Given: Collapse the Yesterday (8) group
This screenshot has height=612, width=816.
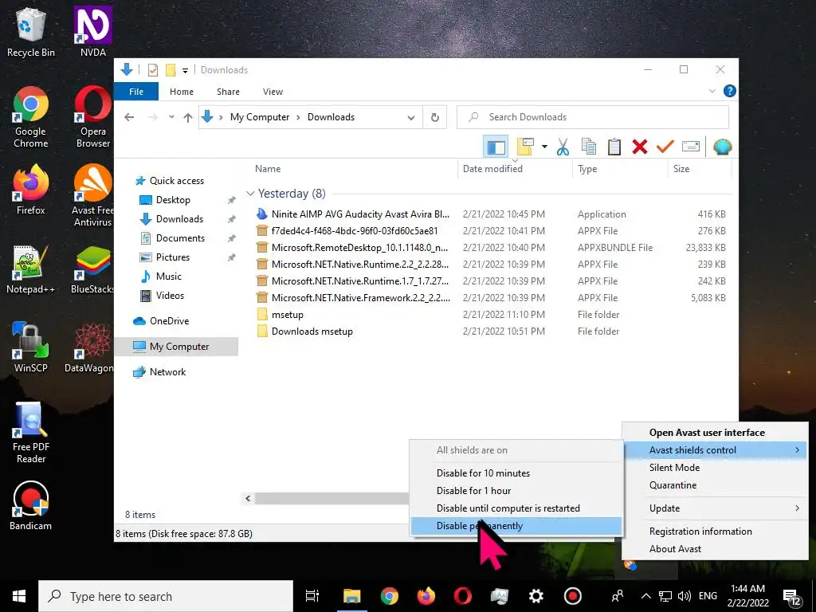Looking at the screenshot, I should pyautogui.click(x=250, y=194).
